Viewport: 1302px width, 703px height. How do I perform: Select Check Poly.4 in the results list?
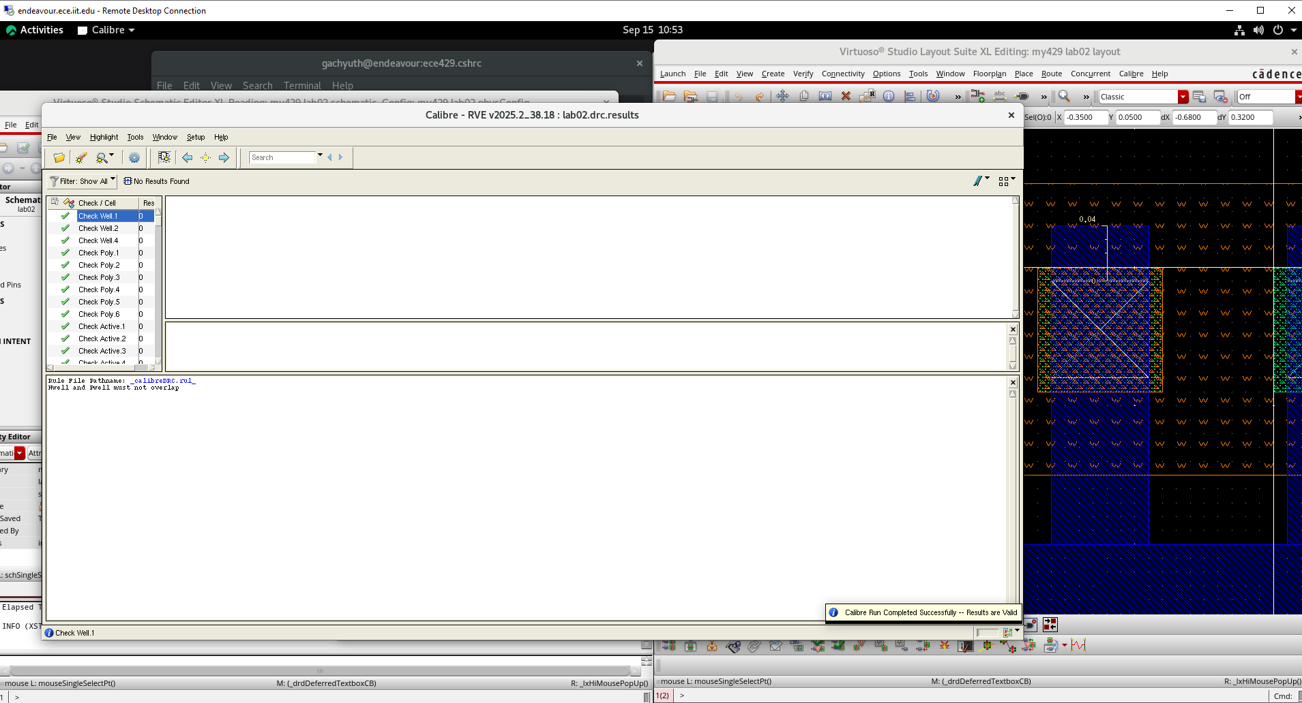pyautogui.click(x=99, y=290)
